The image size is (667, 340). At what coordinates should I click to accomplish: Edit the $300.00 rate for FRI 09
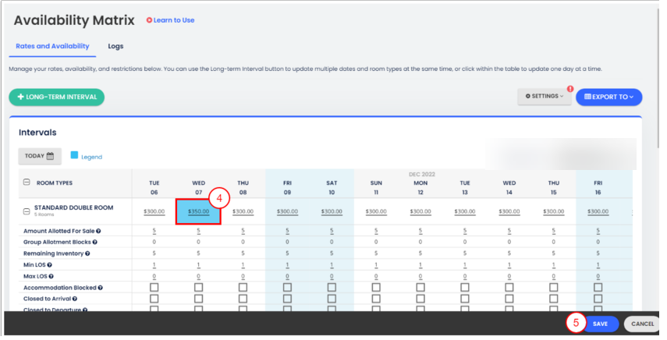click(287, 211)
